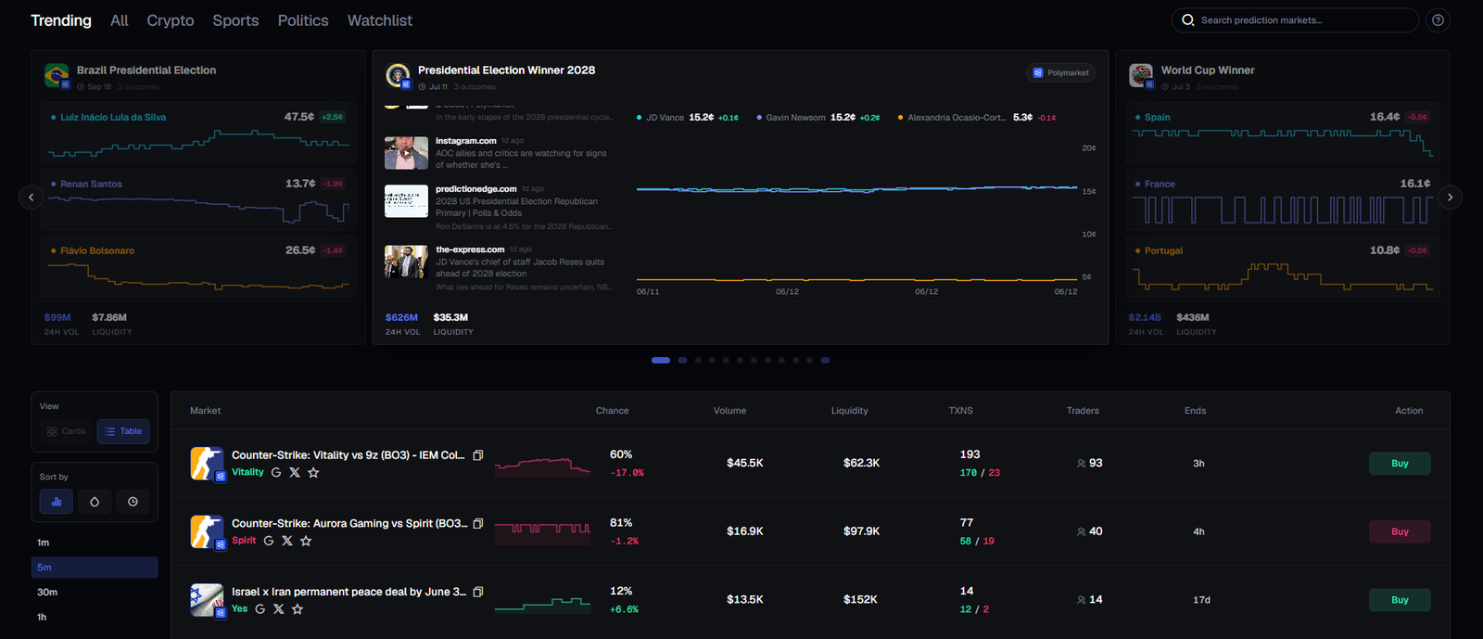
Task: Select the 5m timeframe
Action: 95,568
